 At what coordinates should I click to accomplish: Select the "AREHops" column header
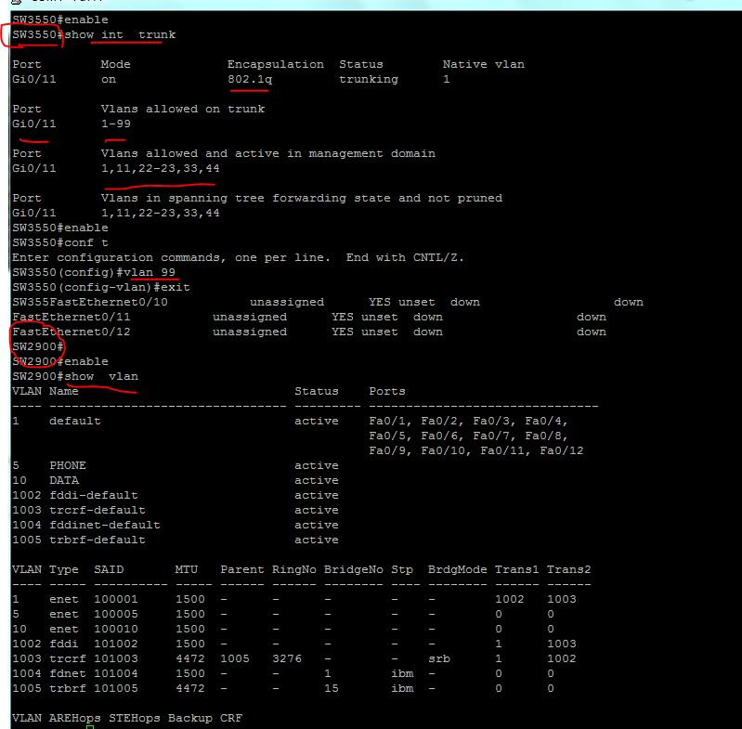tap(75, 718)
